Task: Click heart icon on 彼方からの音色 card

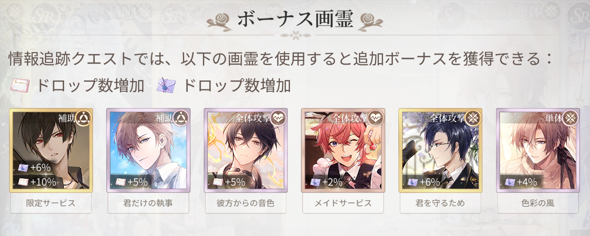Action: (278, 118)
